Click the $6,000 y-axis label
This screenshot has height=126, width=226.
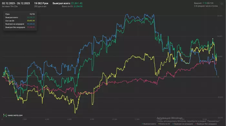pyautogui.click(x=220, y=16)
